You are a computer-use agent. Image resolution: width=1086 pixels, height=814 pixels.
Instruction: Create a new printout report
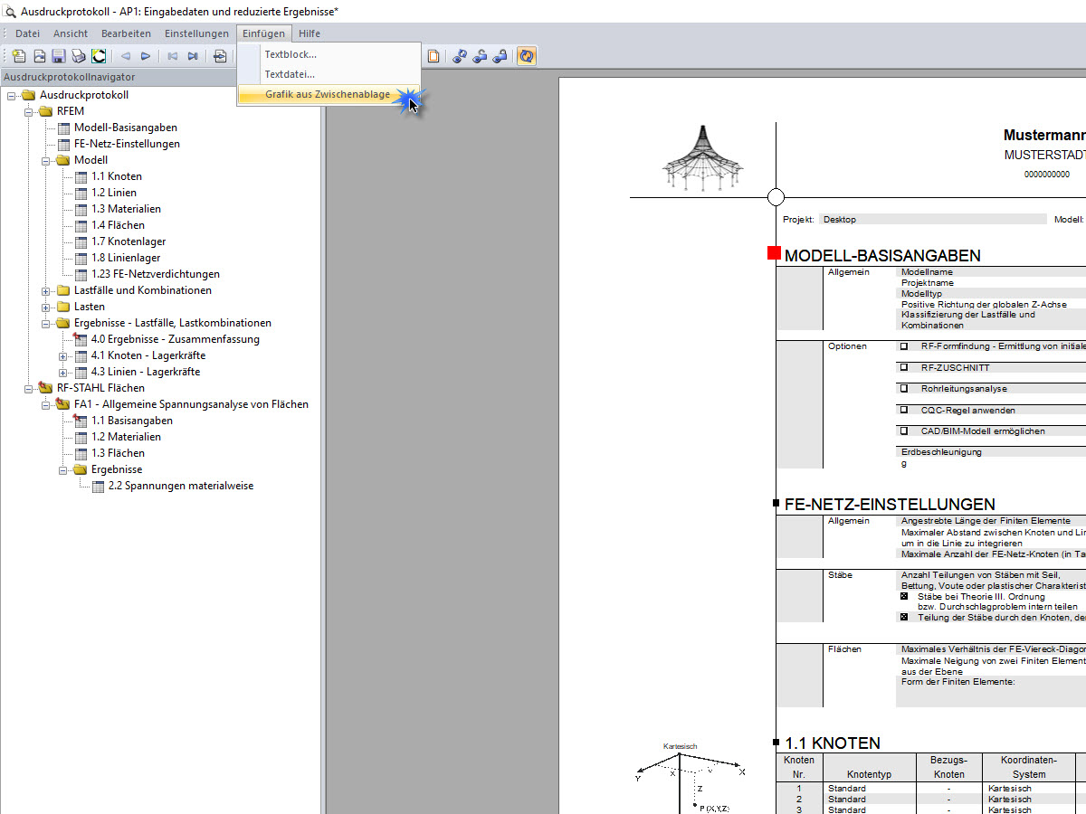coord(19,55)
